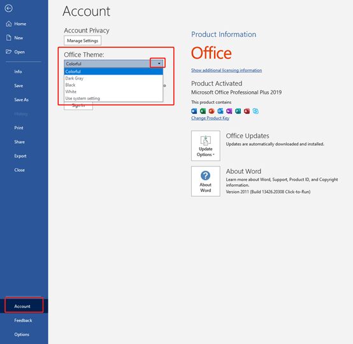Screen dimensions: 353x344
Task: Click New label in the sidebar
Action: point(18,38)
